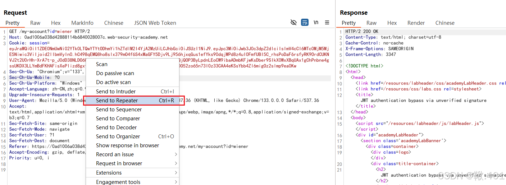Click Cache-Control: no-cache response line

pos(374,43)
